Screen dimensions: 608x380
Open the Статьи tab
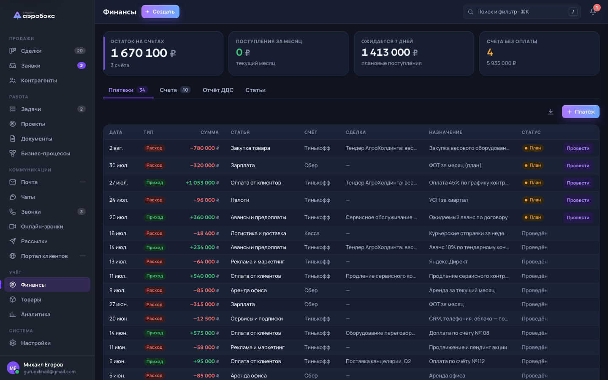[255, 90]
